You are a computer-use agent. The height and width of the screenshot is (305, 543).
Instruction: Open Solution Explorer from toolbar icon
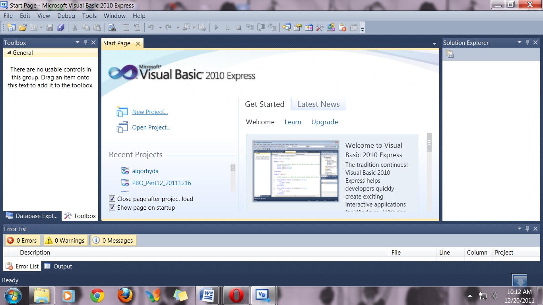[286, 27]
